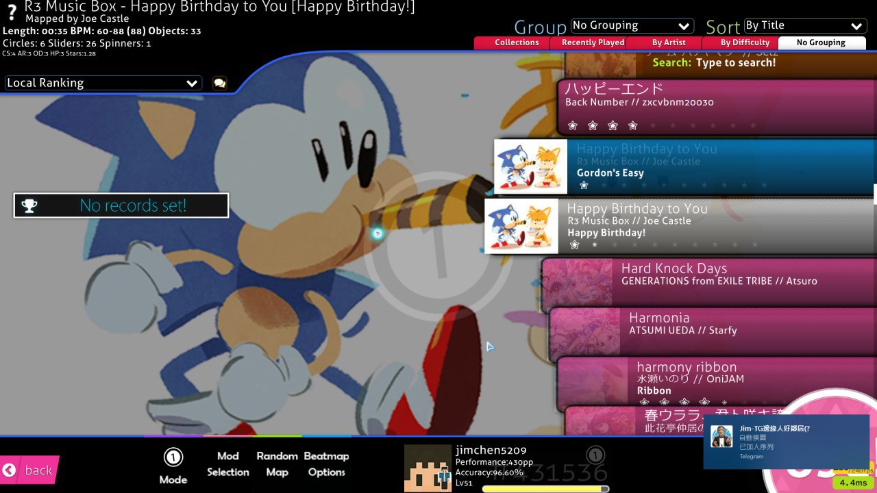
Task: Open Beatmap Options
Action: (327, 464)
